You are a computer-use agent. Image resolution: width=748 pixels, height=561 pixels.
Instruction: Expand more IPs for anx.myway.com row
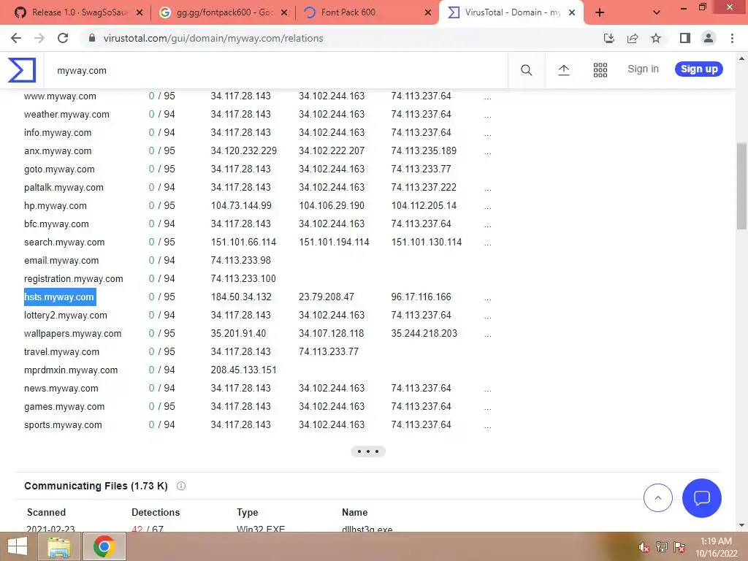click(487, 153)
